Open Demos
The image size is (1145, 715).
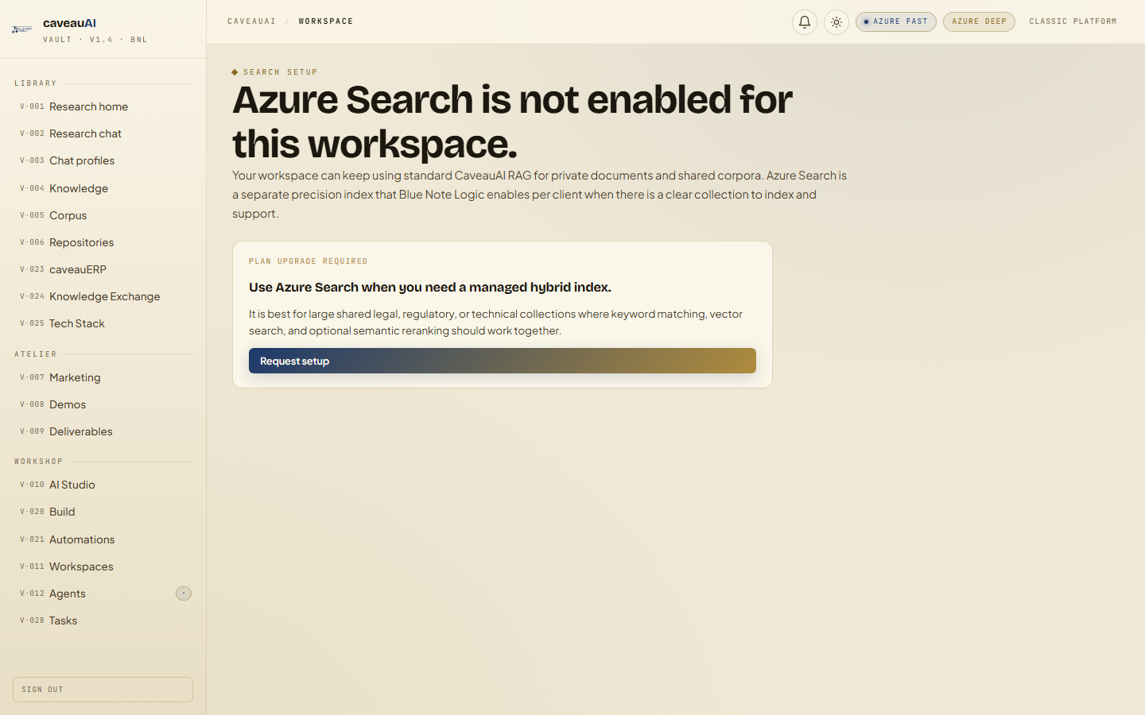click(103, 404)
